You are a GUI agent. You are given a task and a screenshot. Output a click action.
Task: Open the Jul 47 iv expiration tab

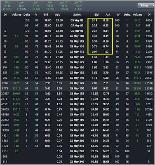pos(36,6)
